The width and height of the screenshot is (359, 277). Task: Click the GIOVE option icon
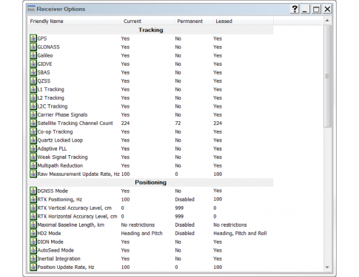pos(33,64)
